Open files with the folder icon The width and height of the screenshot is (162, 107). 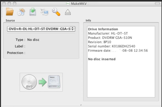pos(10,12)
